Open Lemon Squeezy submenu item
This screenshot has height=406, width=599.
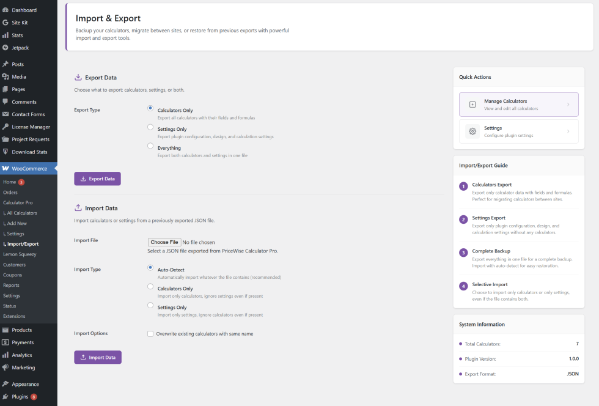19,254
